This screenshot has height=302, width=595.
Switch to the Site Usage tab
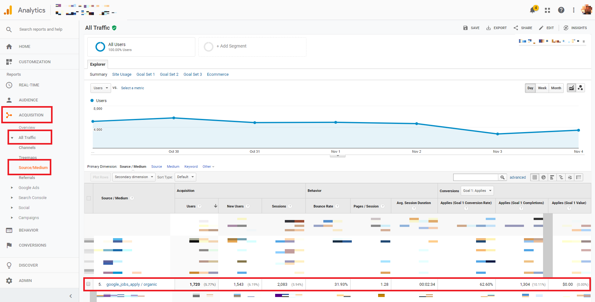pos(122,74)
